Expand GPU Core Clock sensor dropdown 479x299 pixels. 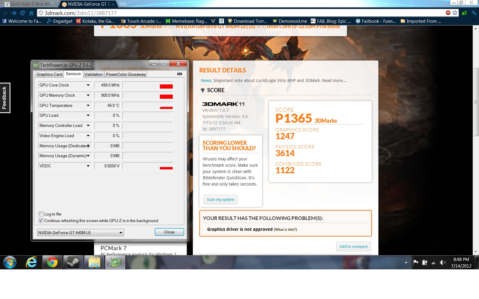pyautogui.click(x=88, y=85)
